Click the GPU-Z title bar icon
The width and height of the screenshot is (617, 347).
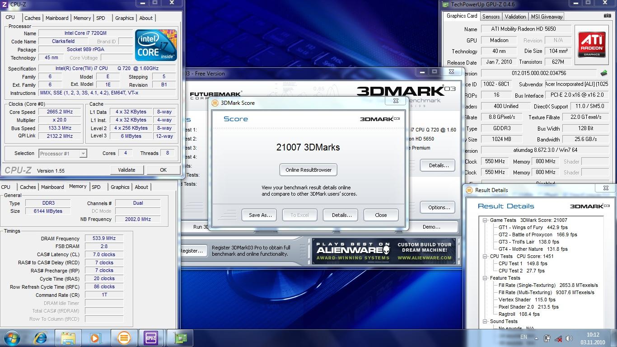coord(446,5)
